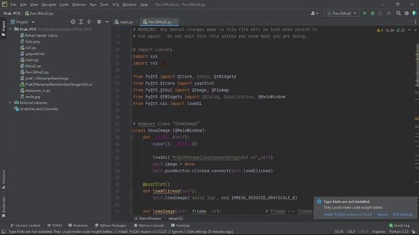Change CRLF line separator in status bar
Viewport: 419px width, 235px height.
351,232
